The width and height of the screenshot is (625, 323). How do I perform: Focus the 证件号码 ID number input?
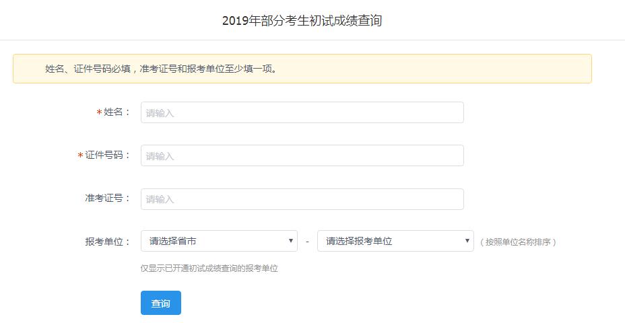(x=302, y=155)
